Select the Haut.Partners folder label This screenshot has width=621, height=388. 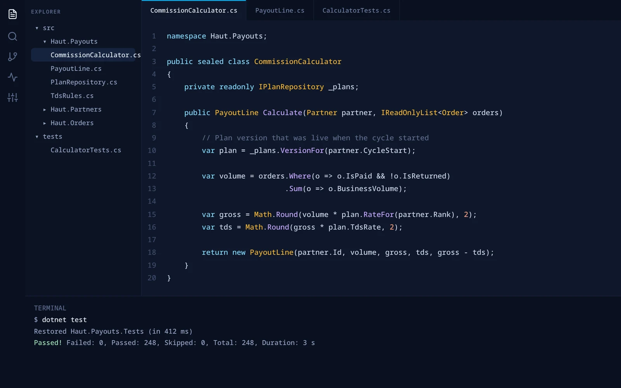(76, 109)
